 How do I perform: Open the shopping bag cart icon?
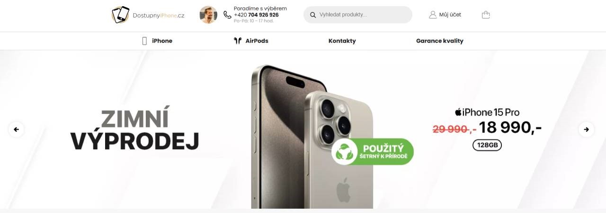tap(486, 15)
